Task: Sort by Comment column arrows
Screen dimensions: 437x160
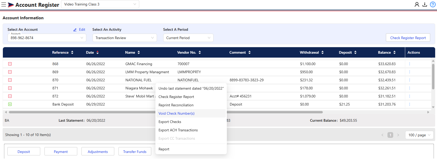Action: (250, 52)
